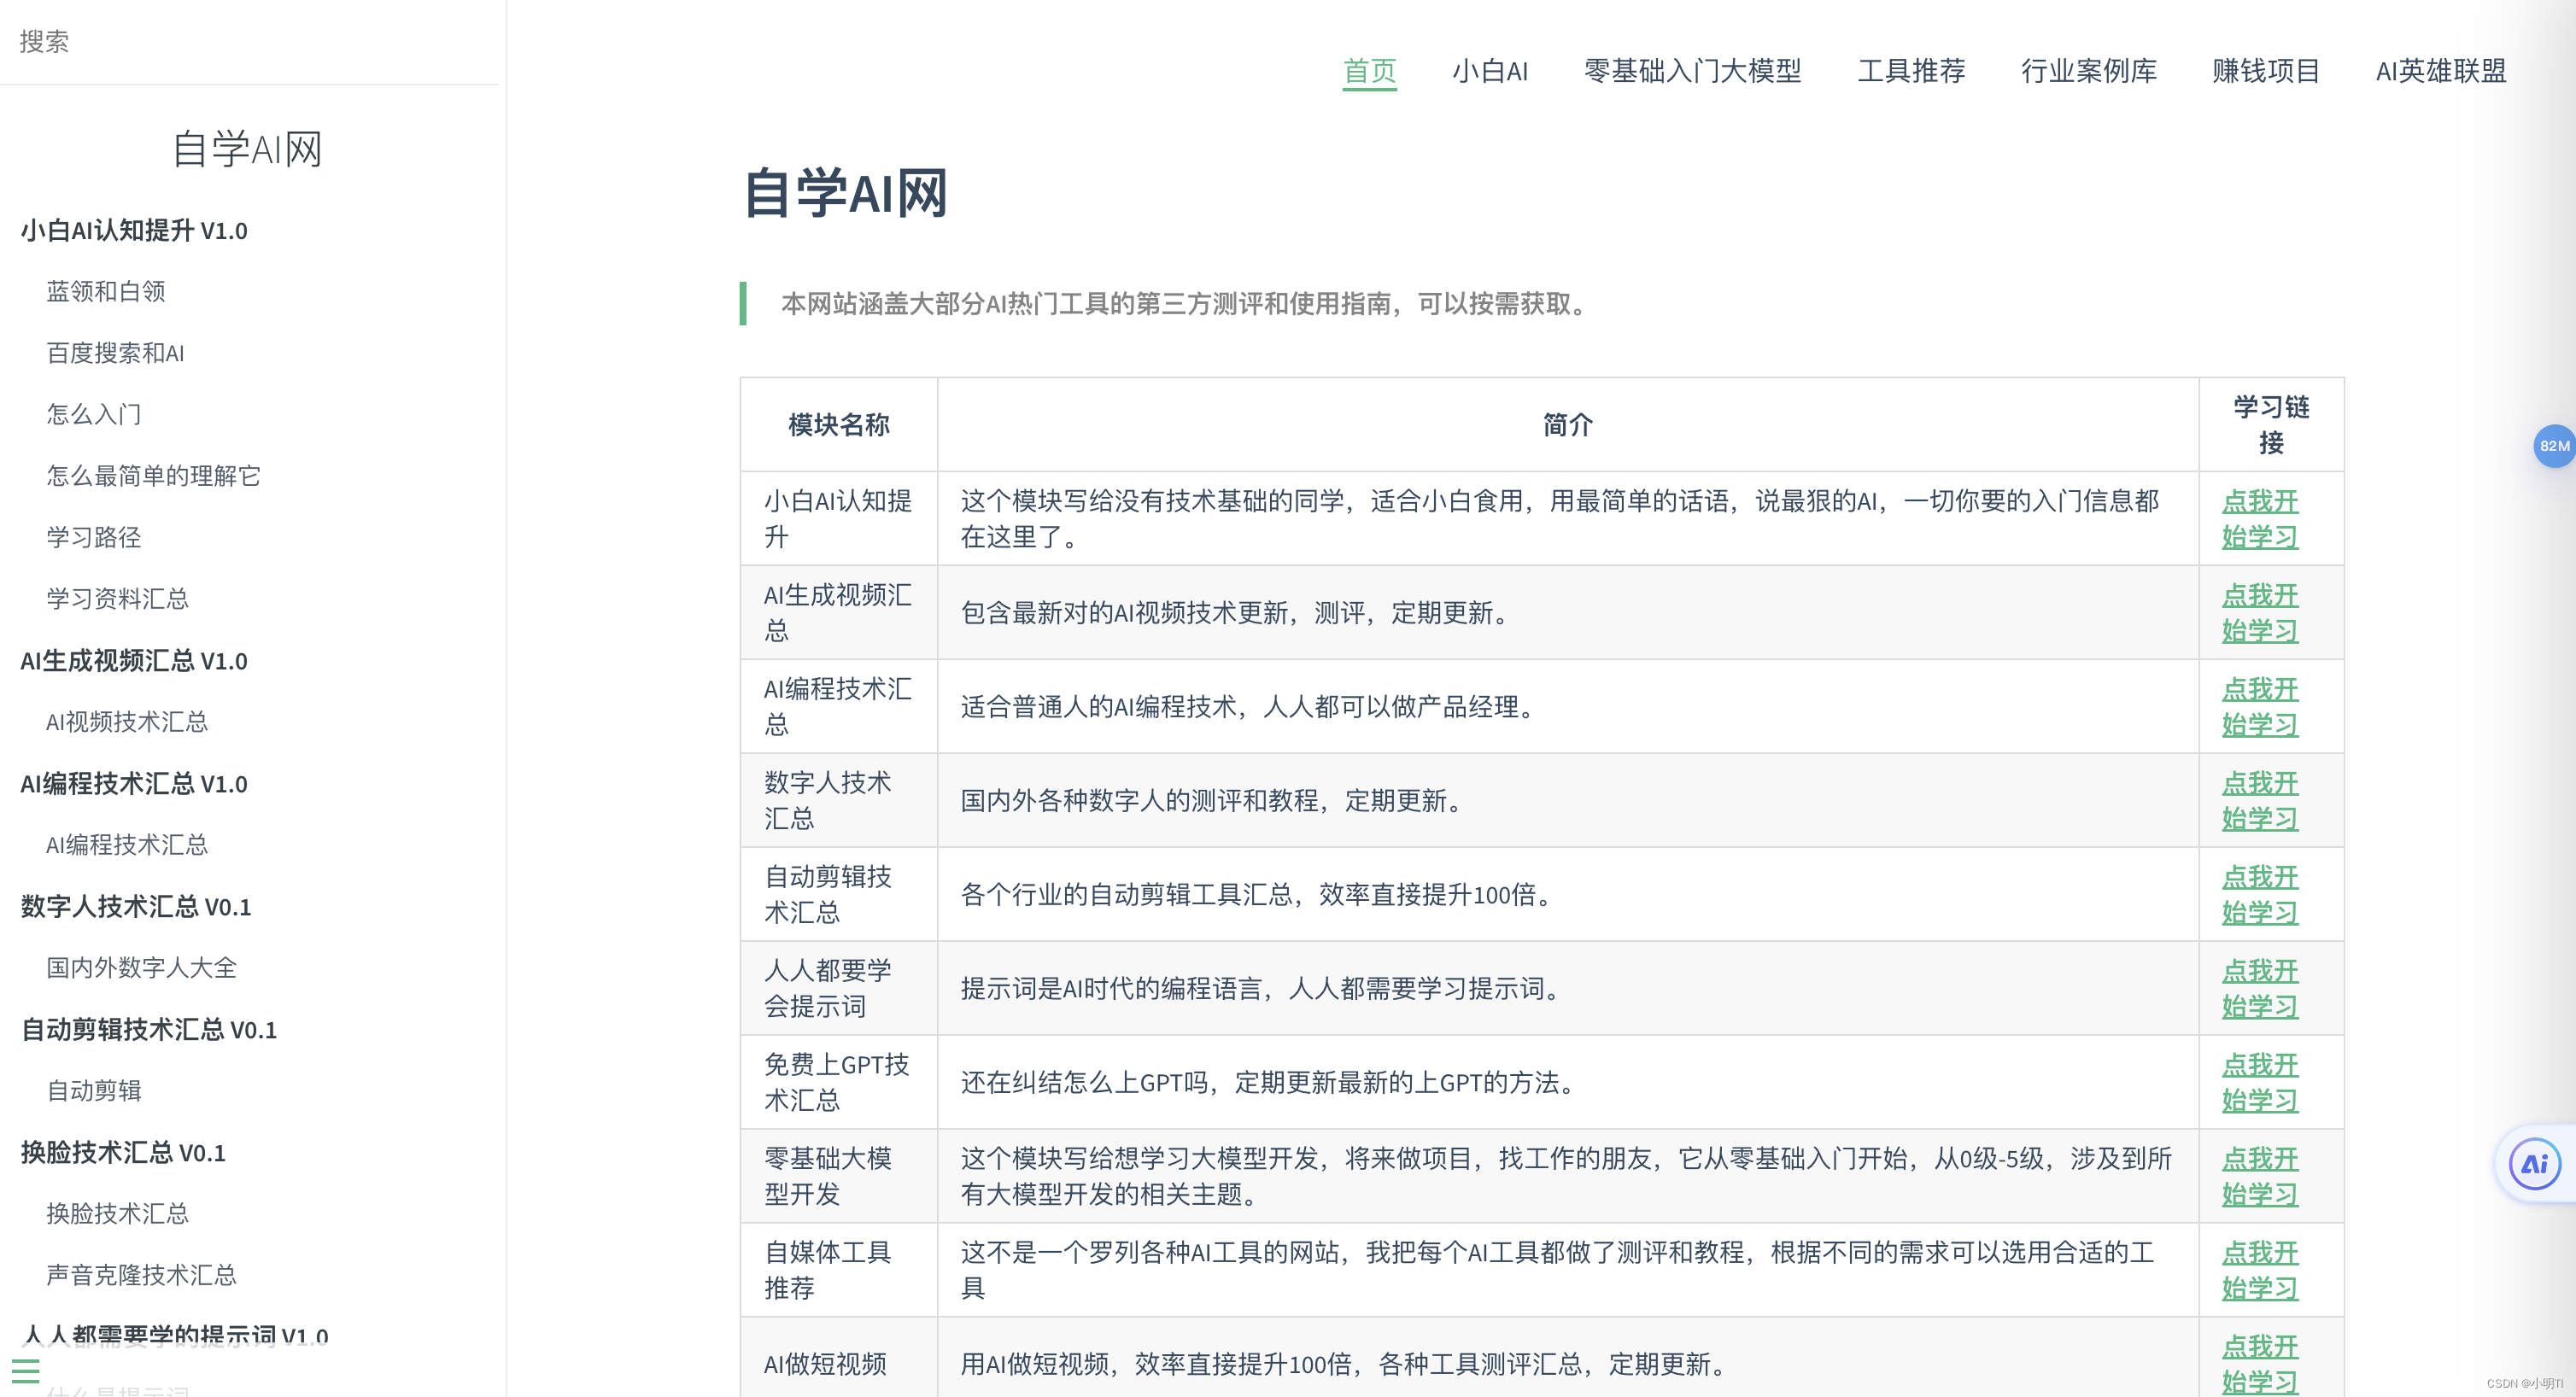Click 点我开始学习 link for 数字人技术汇总 row
This screenshot has width=2576, height=1397.
pos(2260,800)
